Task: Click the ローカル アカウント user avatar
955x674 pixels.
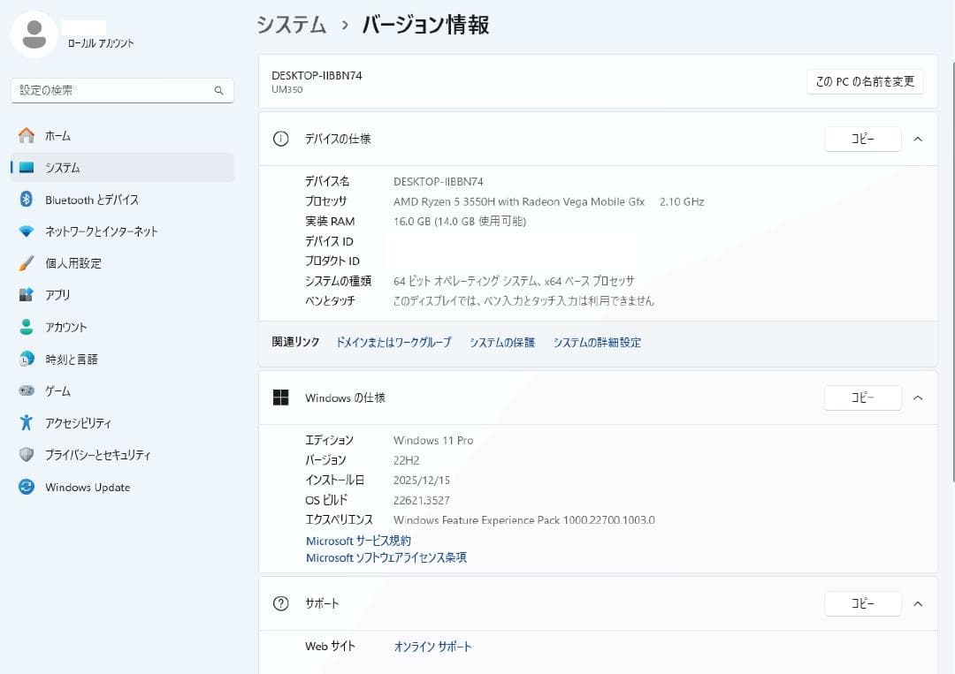Action: pyautogui.click(x=35, y=35)
